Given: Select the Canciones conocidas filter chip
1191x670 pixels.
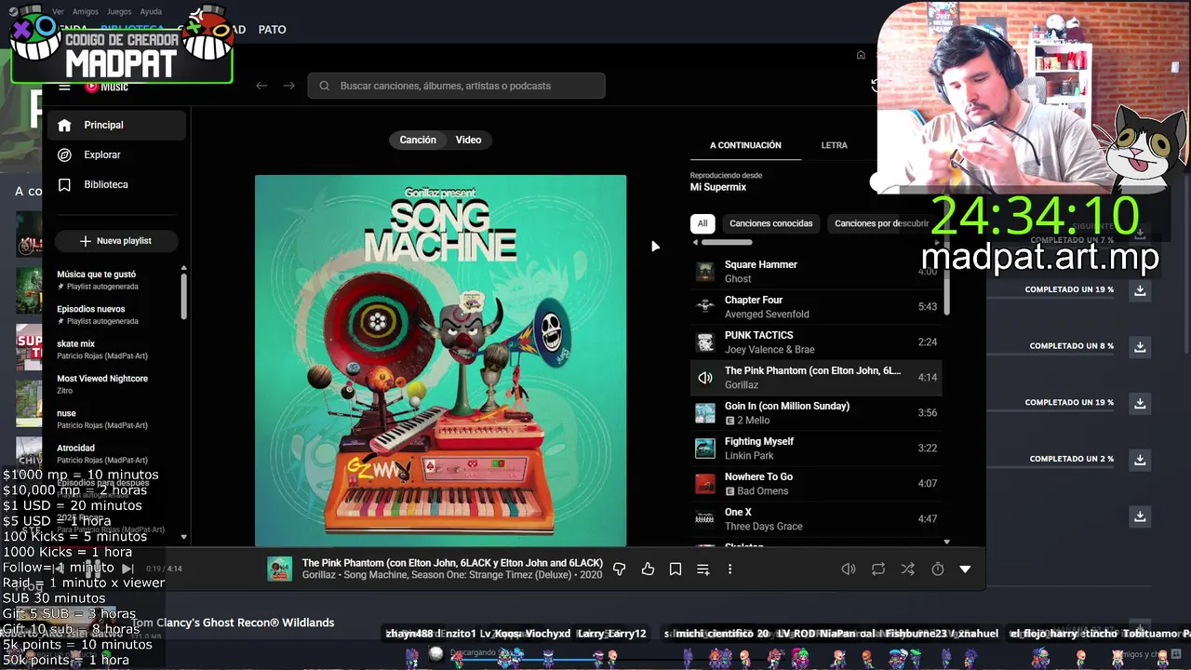Looking at the screenshot, I should tap(770, 223).
